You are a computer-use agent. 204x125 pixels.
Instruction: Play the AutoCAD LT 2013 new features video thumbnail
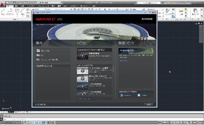coord(83,56)
